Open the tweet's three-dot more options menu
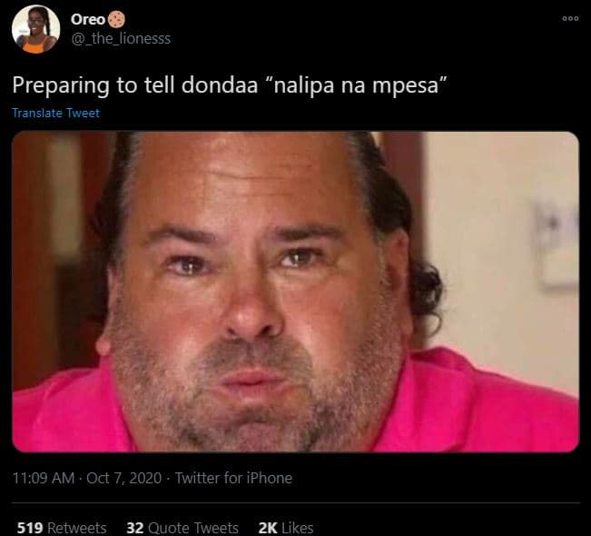This screenshot has height=536, width=591. pyautogui.click(x=570, y=18)
